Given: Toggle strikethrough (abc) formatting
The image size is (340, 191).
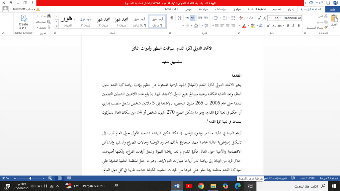Looking at the screenshot, I should click(280, 26).
